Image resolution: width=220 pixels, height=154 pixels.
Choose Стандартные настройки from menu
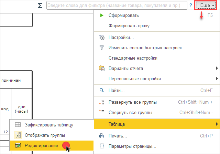point(133,58)
